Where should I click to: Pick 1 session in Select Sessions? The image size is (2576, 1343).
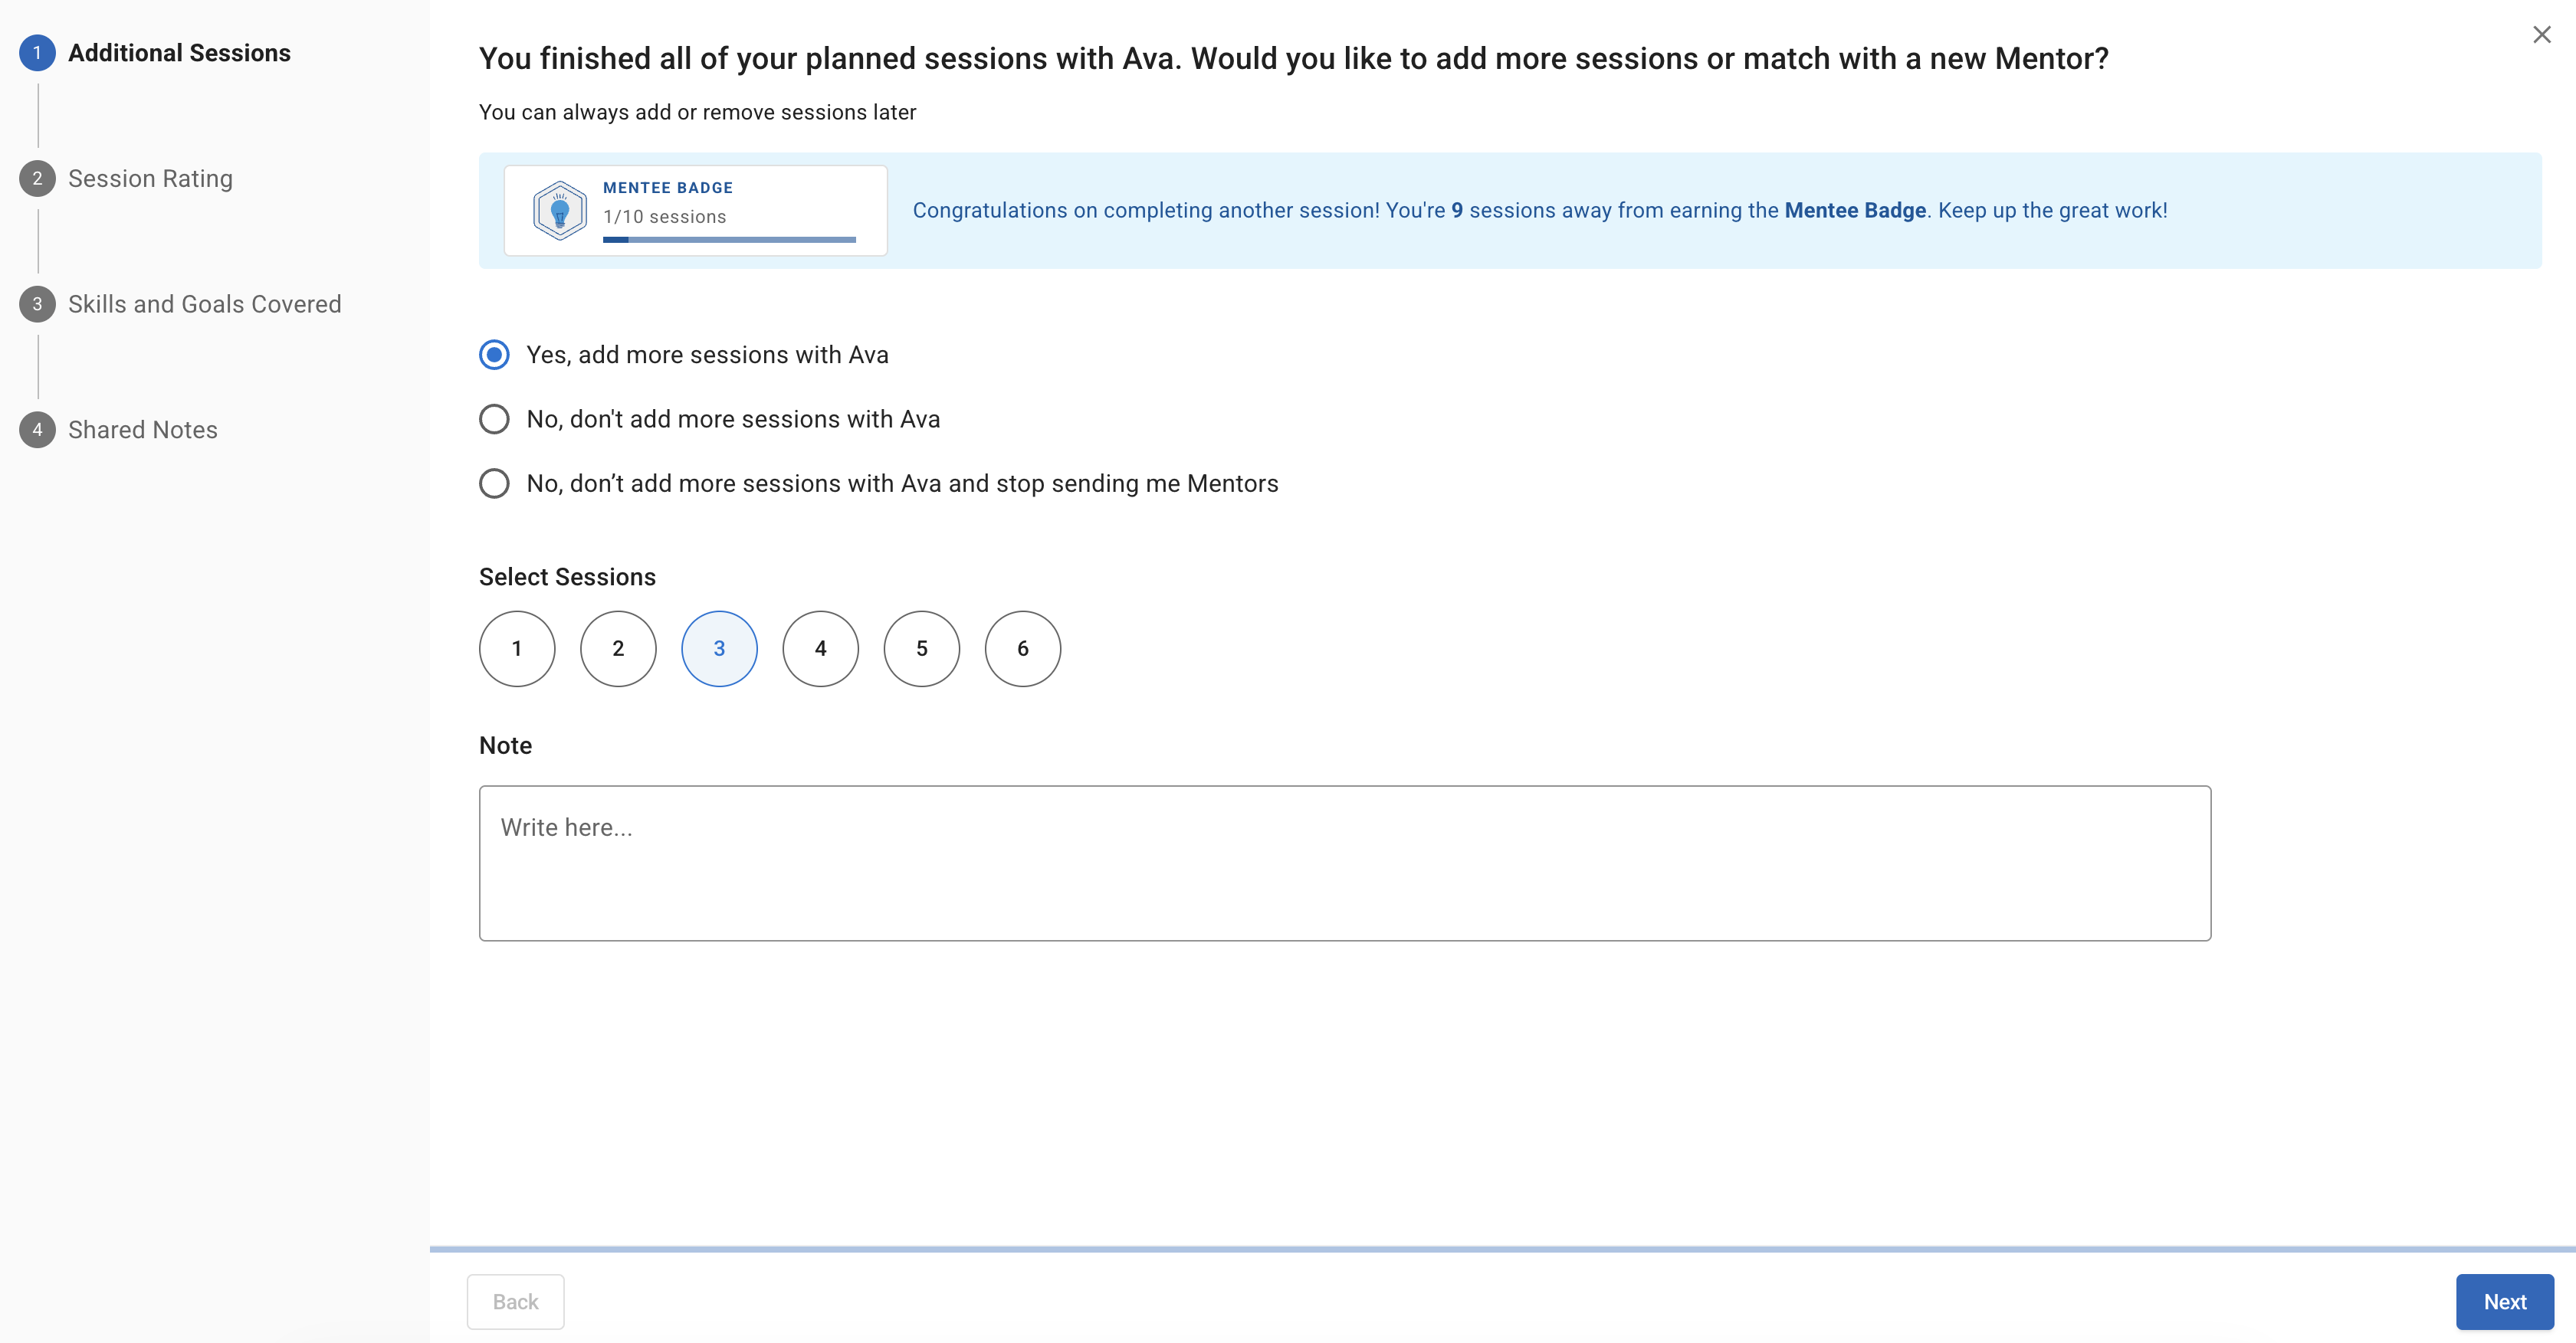click(x=517, y=649)
